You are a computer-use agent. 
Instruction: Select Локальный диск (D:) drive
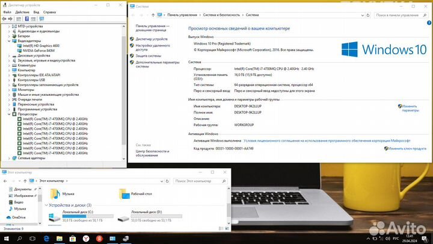click(x=149, y=216)
